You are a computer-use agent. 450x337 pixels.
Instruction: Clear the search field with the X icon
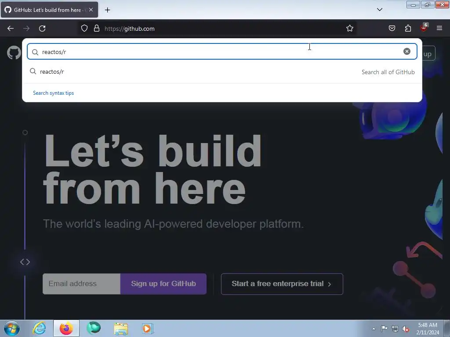tap(406, 51)
